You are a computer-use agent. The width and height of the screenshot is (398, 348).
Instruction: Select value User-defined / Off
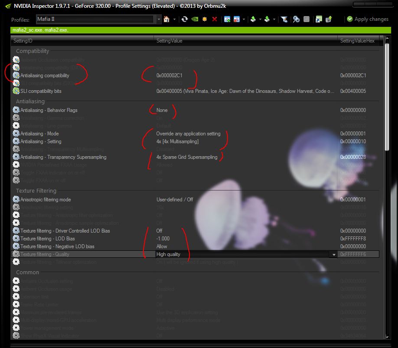point(175,200)
